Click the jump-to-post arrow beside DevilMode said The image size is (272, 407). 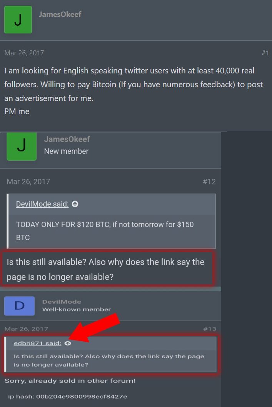point(75,204)
